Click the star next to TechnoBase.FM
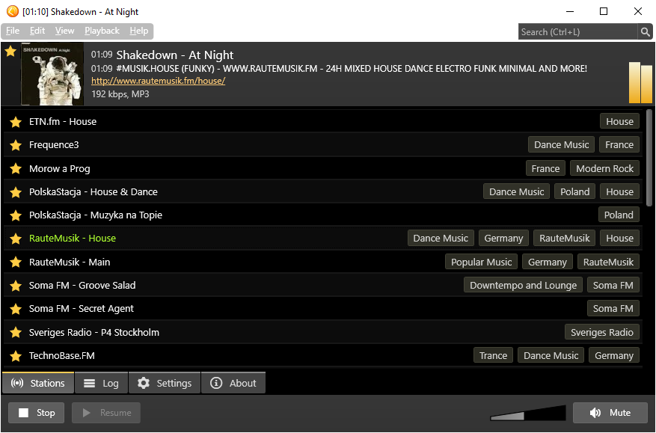 click(15, 356)
